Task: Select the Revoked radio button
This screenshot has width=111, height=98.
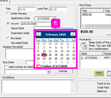Action: coord(8,38)
